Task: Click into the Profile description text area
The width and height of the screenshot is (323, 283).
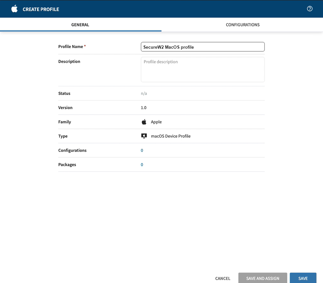Action: [203, 69]
